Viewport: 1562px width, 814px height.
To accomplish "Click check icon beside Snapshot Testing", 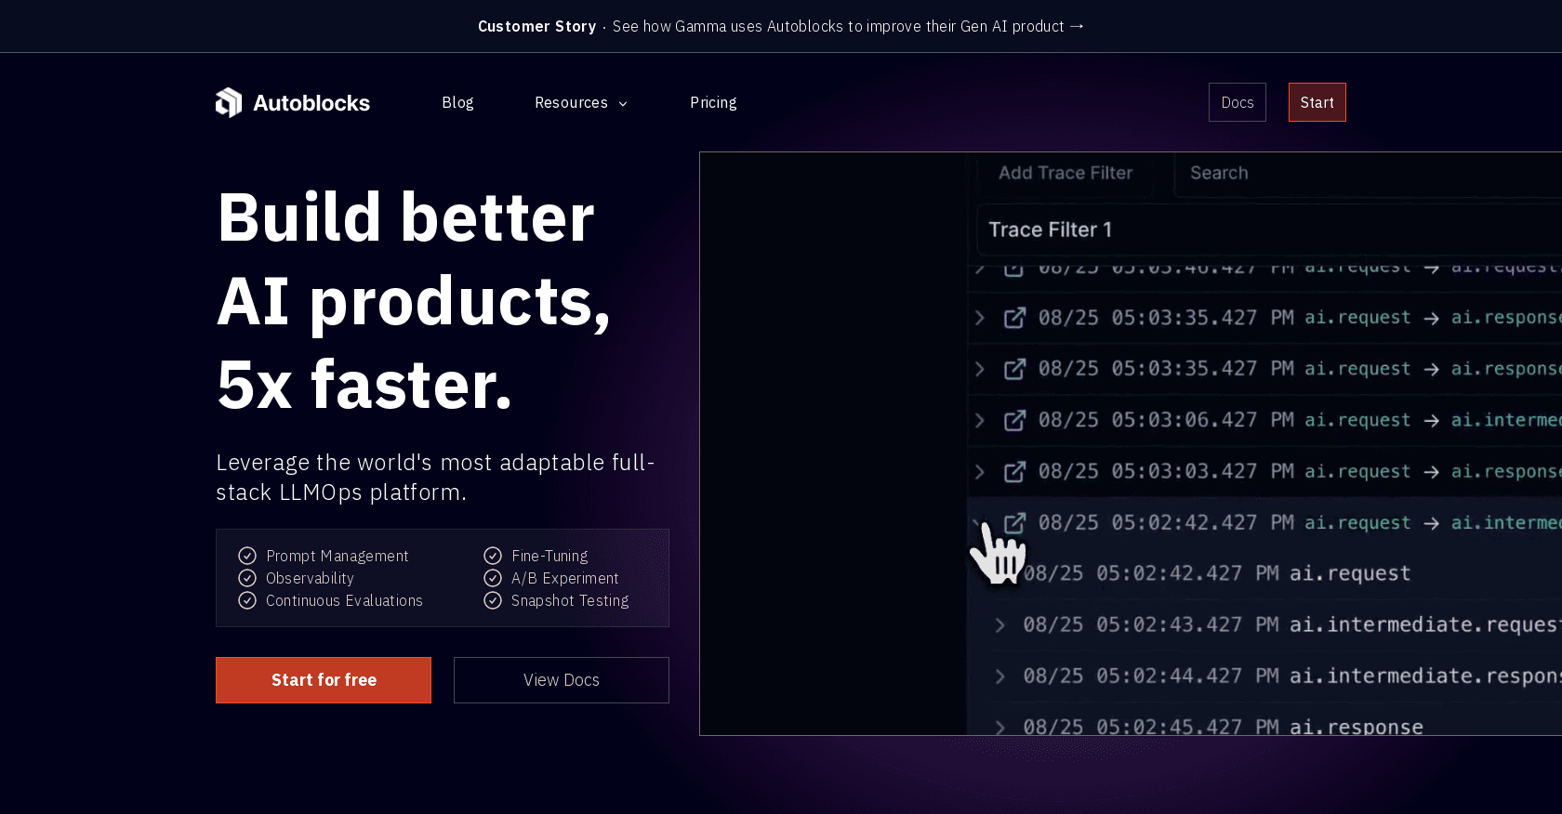I will coord(493,600).
